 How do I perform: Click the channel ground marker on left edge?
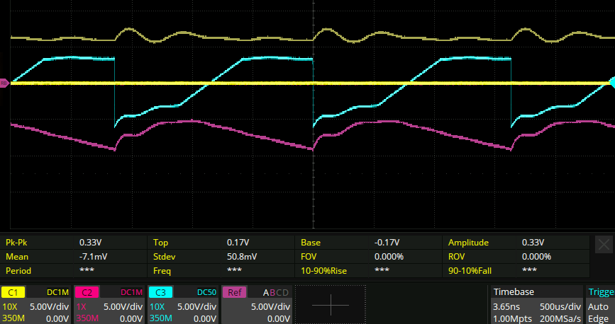pos(4,83)
